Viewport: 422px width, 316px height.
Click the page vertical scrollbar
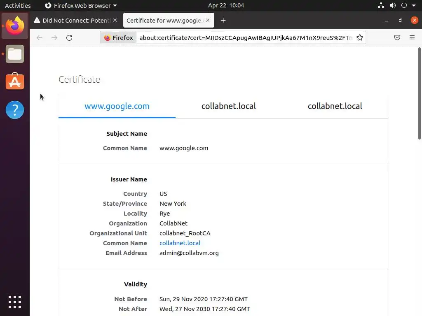click(419, 93)
